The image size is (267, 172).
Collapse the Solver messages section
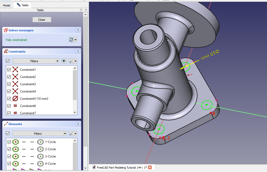click(x=78, y=30)
